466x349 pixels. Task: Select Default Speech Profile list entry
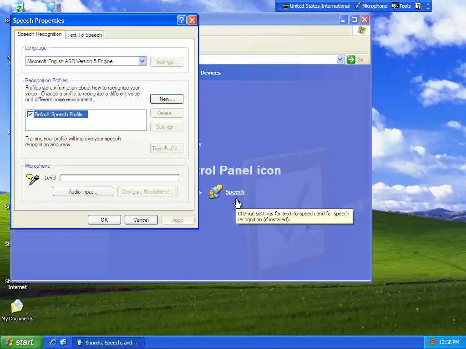click(x=61, y=114)
